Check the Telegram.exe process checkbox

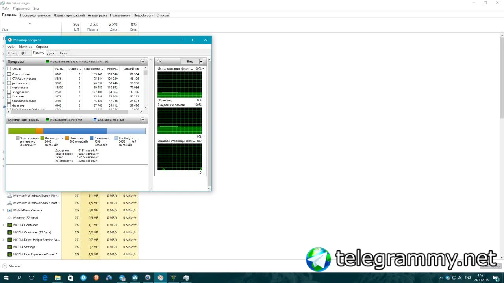click(x=9, y=92)
